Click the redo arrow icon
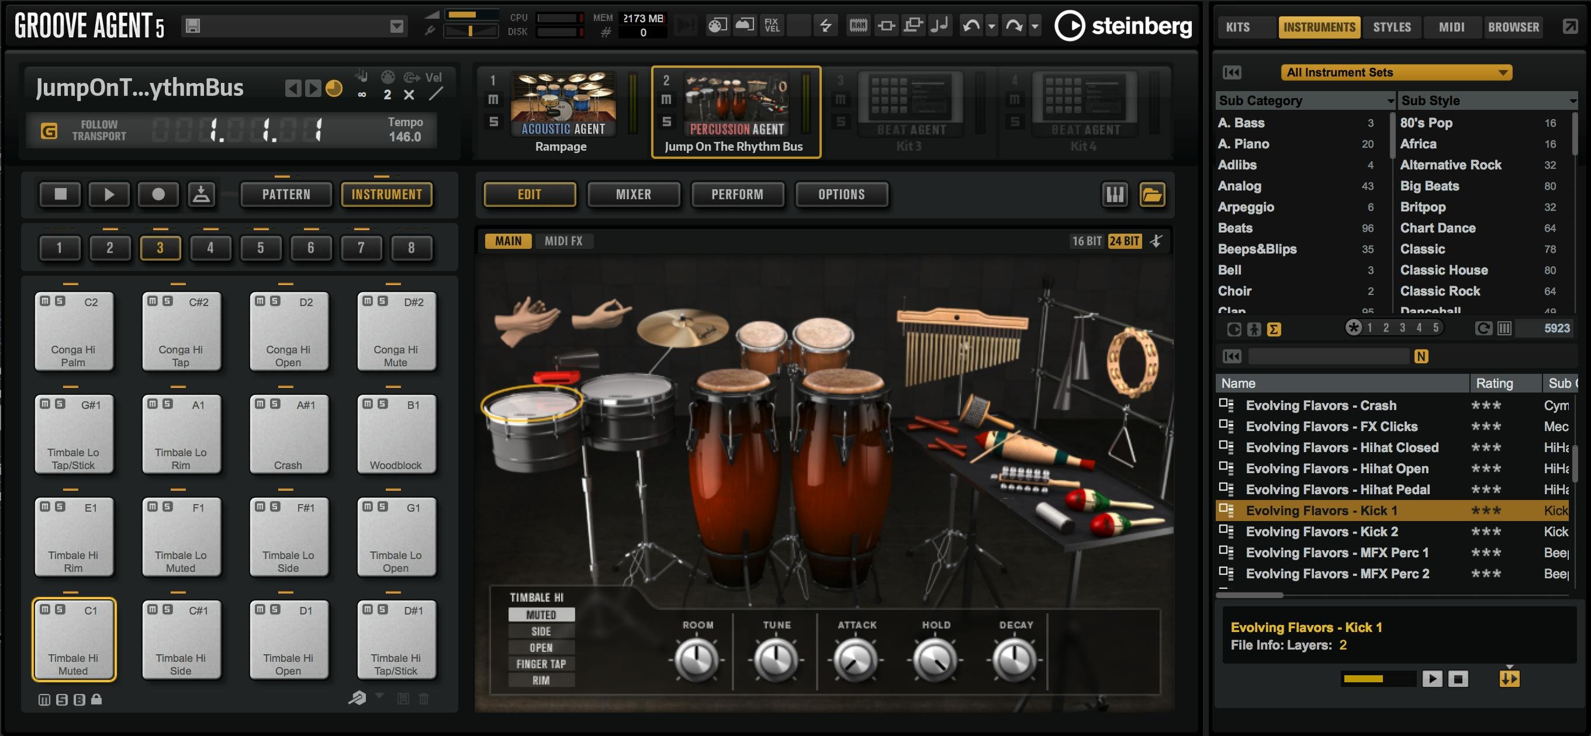The width and height of the screenshot is (1591, 736). [1014, 25]
